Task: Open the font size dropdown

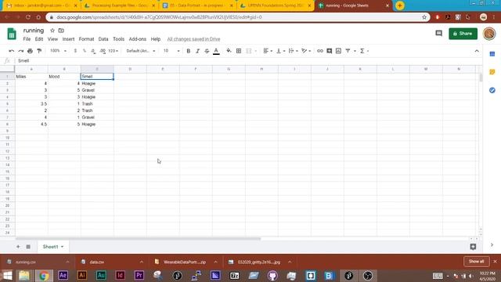Action: point(171,51)
